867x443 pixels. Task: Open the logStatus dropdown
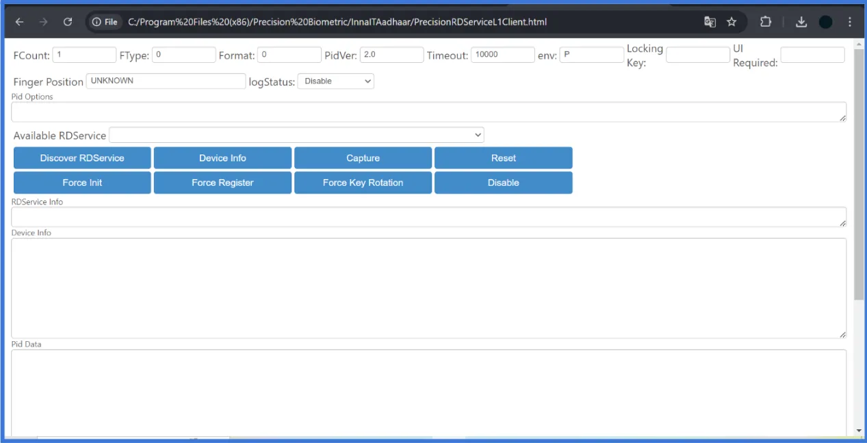[x=335, y=81]
